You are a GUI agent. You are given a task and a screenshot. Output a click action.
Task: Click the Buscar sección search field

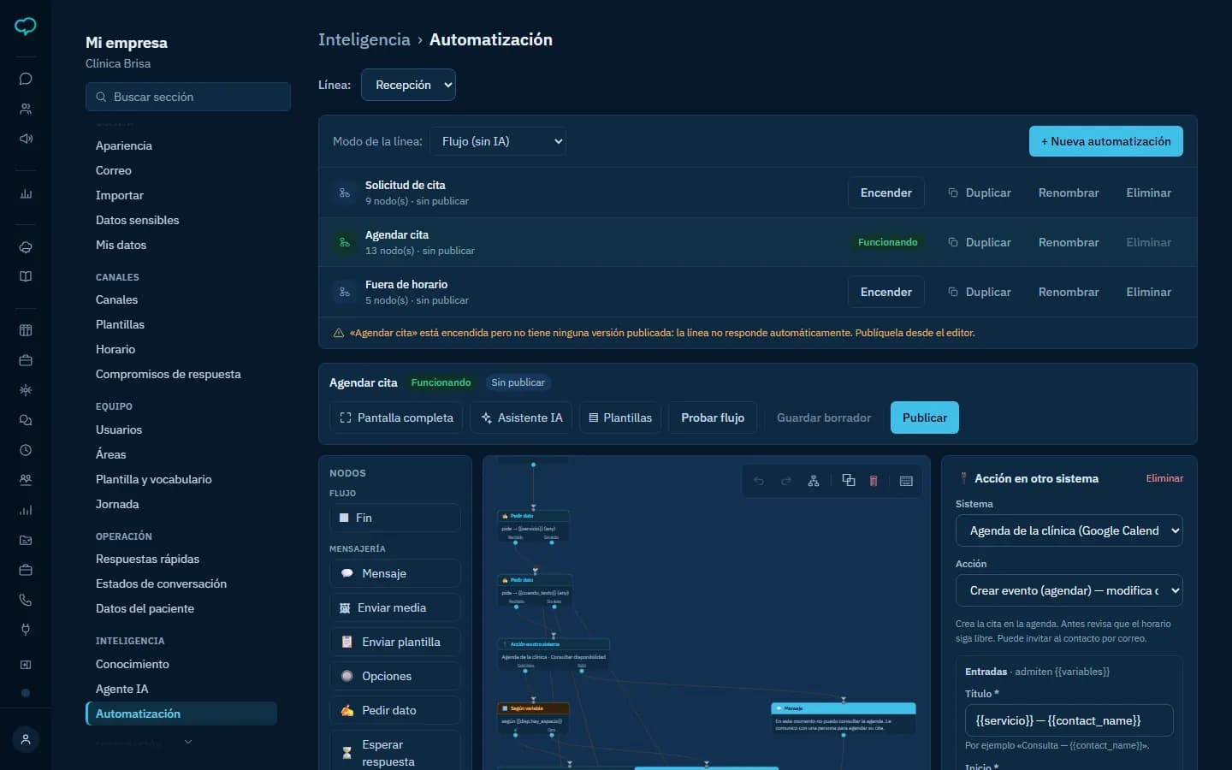[x=188, y=97]
